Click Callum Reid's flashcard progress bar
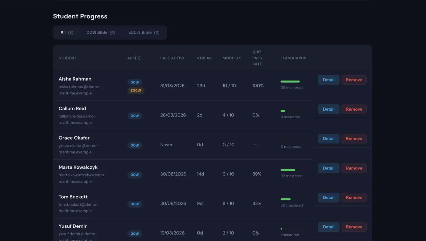Viewport: 426px width, 241px height. point(283,111)
